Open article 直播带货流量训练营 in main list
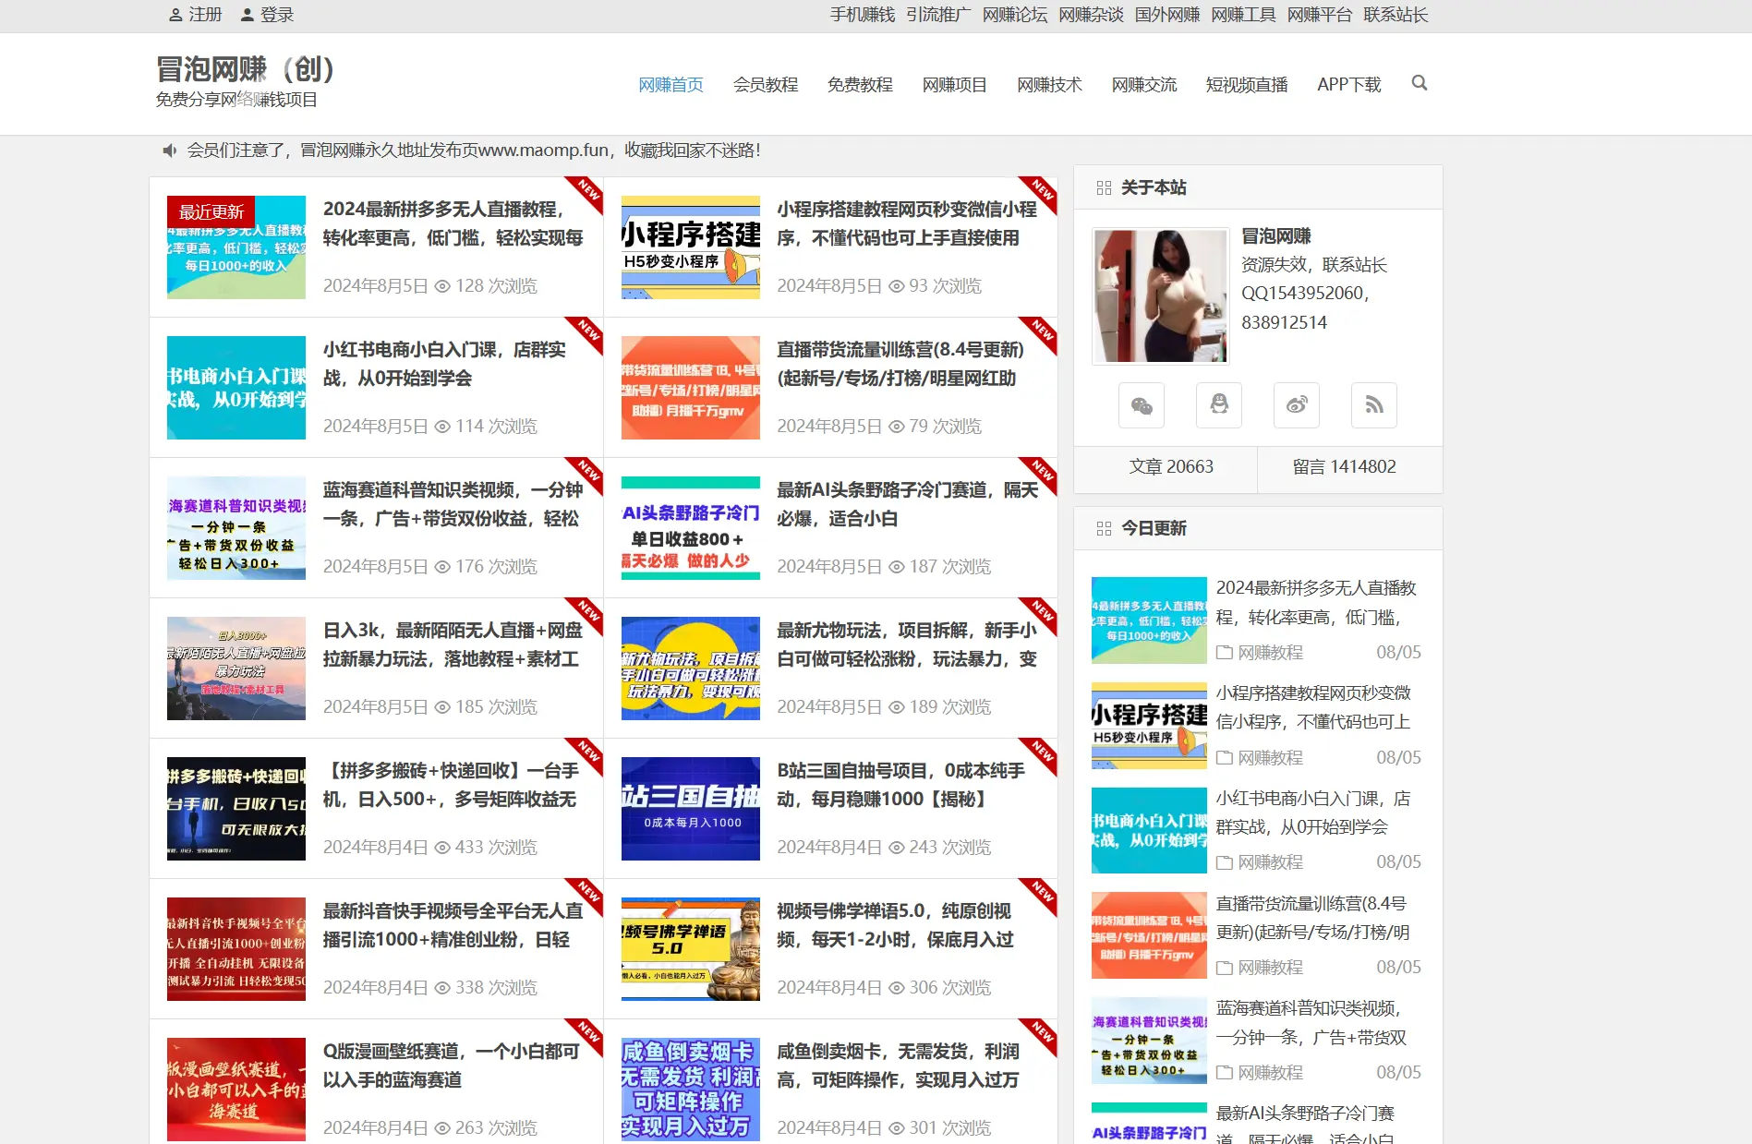This screenshot has height=1144, width=1752. (900, 364)
